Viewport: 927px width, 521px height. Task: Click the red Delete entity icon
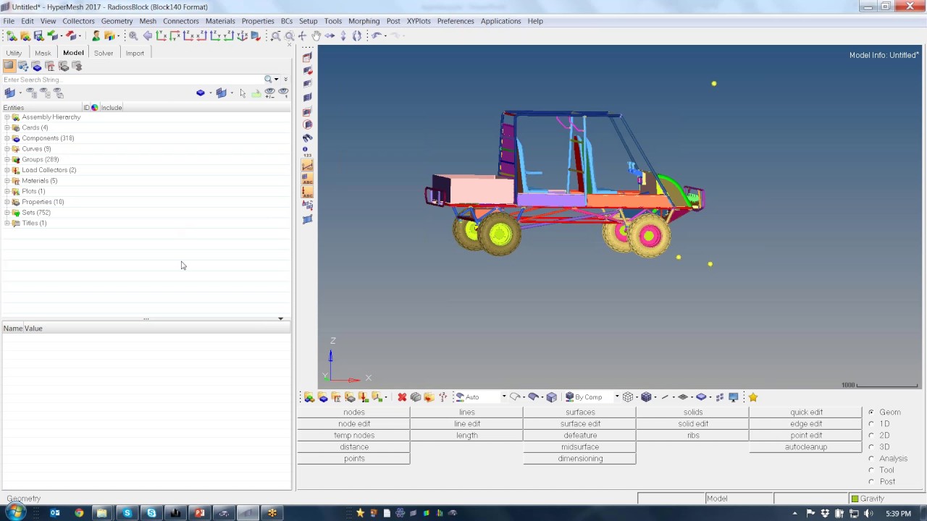click(x=402, y=397)
